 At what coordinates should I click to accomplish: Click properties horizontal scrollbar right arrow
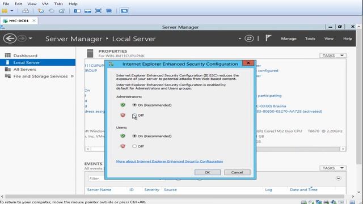(343, 148)
